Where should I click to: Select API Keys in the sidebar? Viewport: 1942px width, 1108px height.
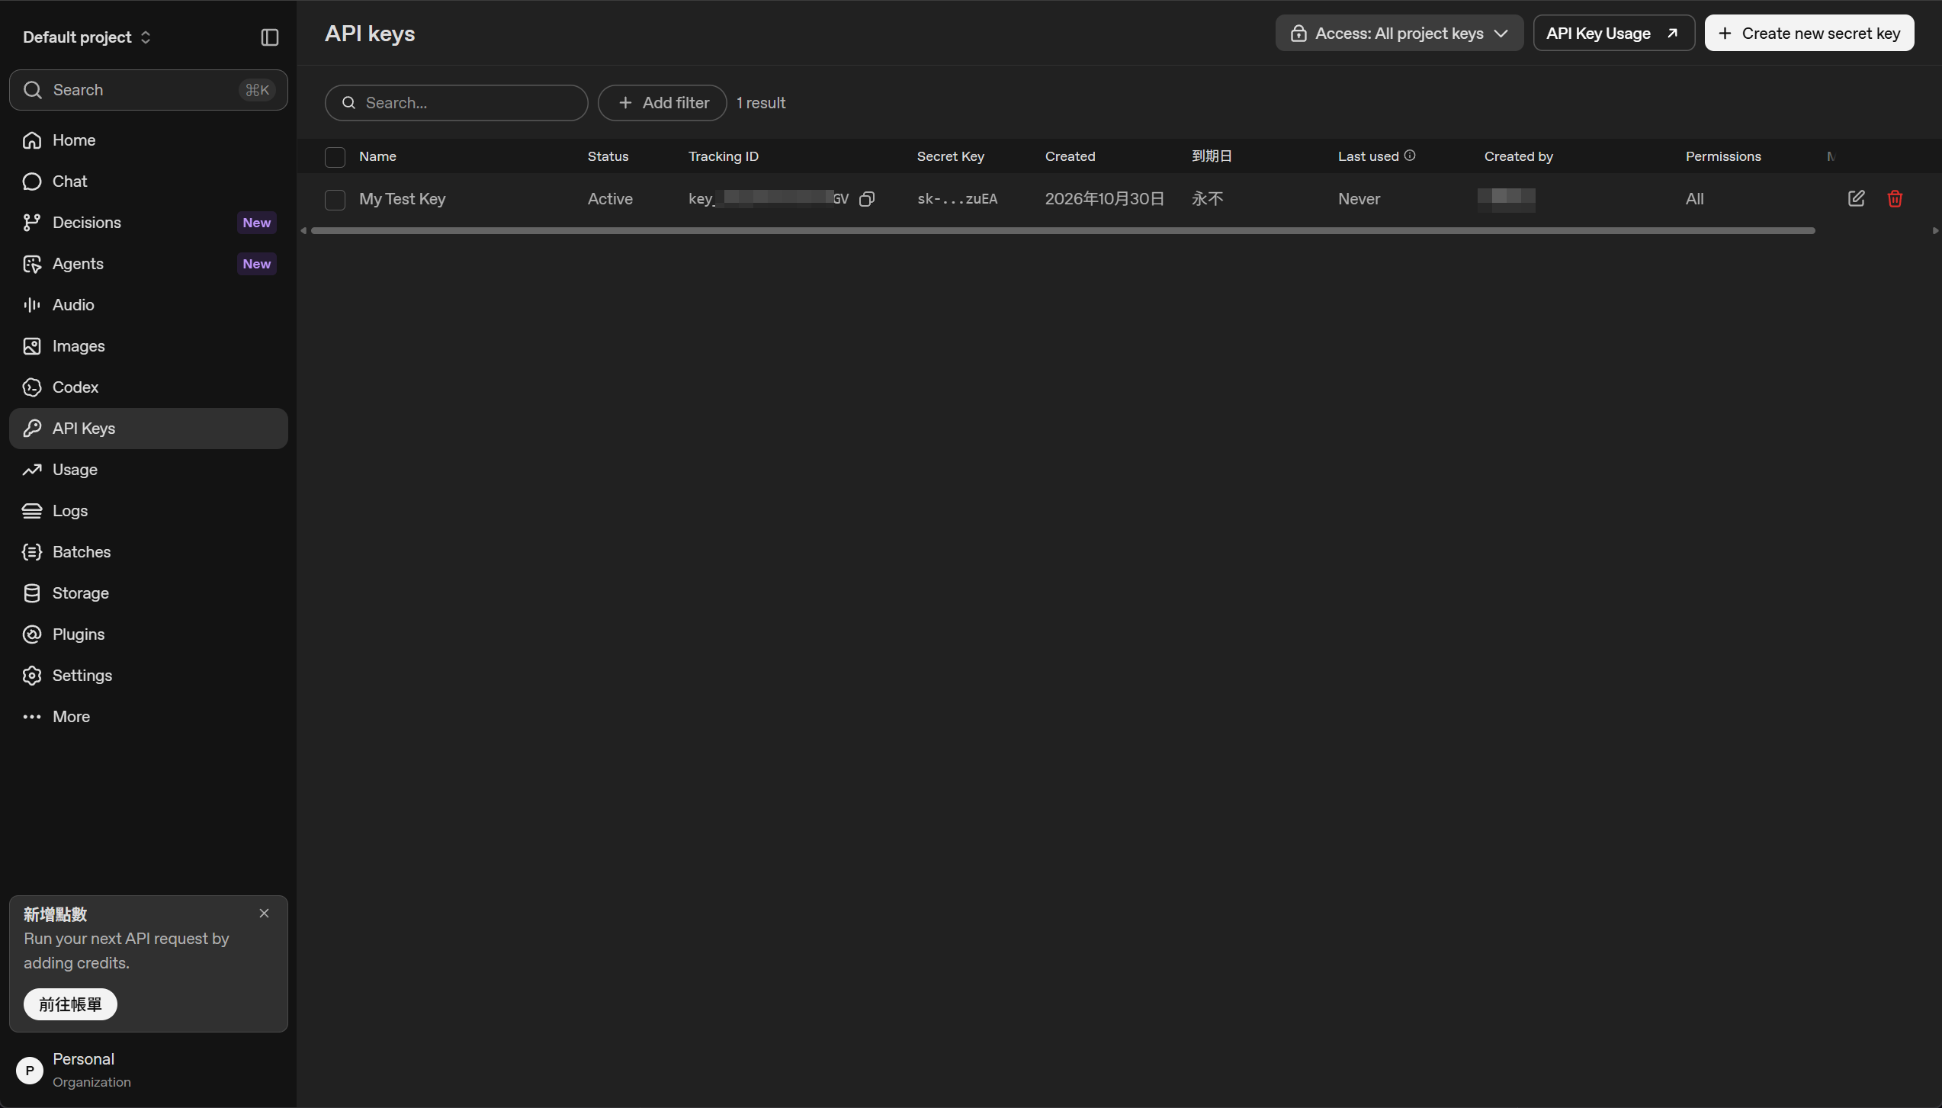coord(149,429)
